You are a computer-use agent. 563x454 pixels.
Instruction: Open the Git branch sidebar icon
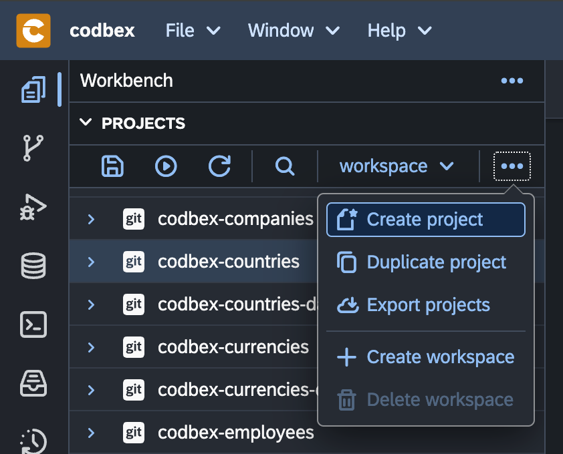33,148
